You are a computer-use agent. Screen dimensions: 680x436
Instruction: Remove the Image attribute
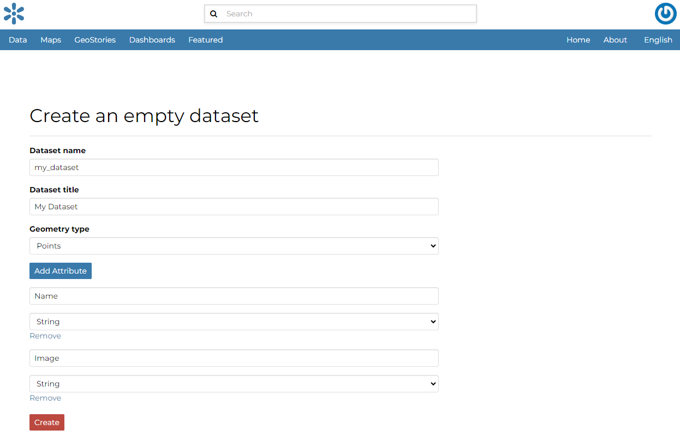[45, 398]
